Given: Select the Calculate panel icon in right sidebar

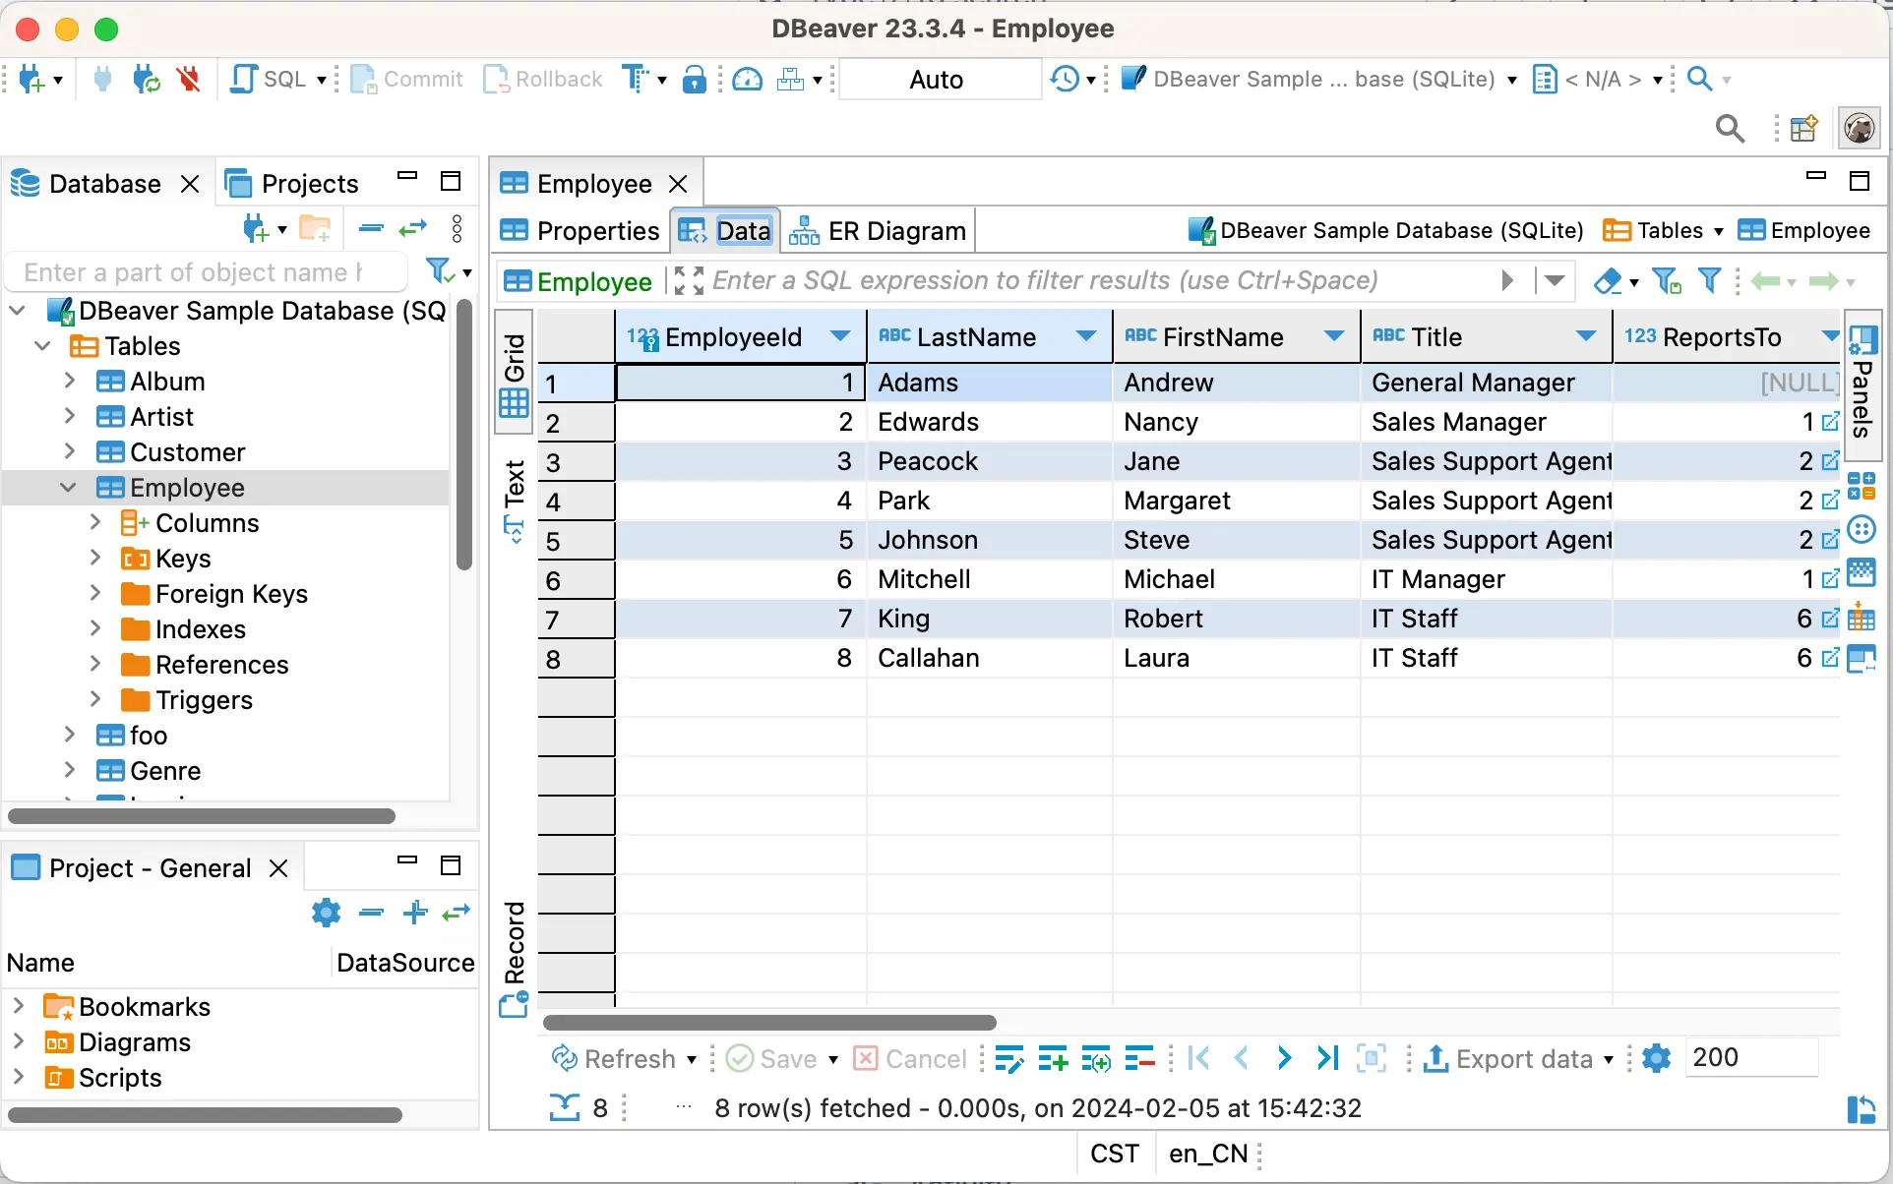Looking at the screenshot, I should tap(1862, 487).
